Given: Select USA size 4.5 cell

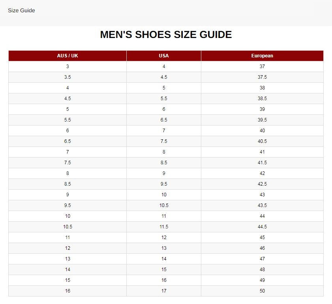Looking at the screenshot, I should pos(163,77).
